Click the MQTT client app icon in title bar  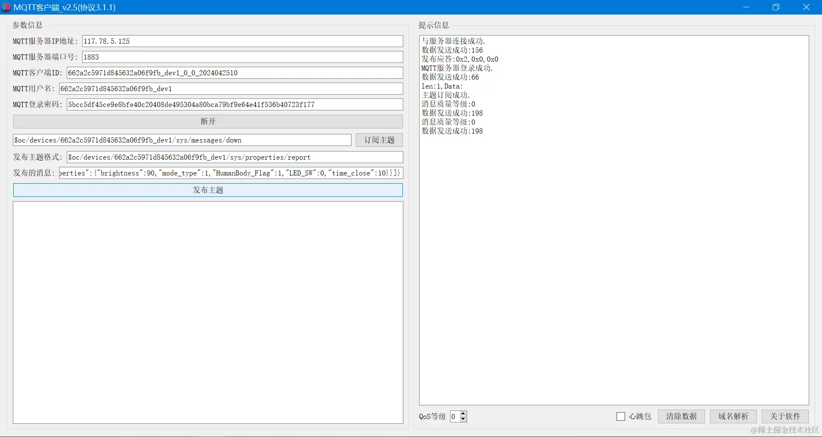tap(6, 7)
